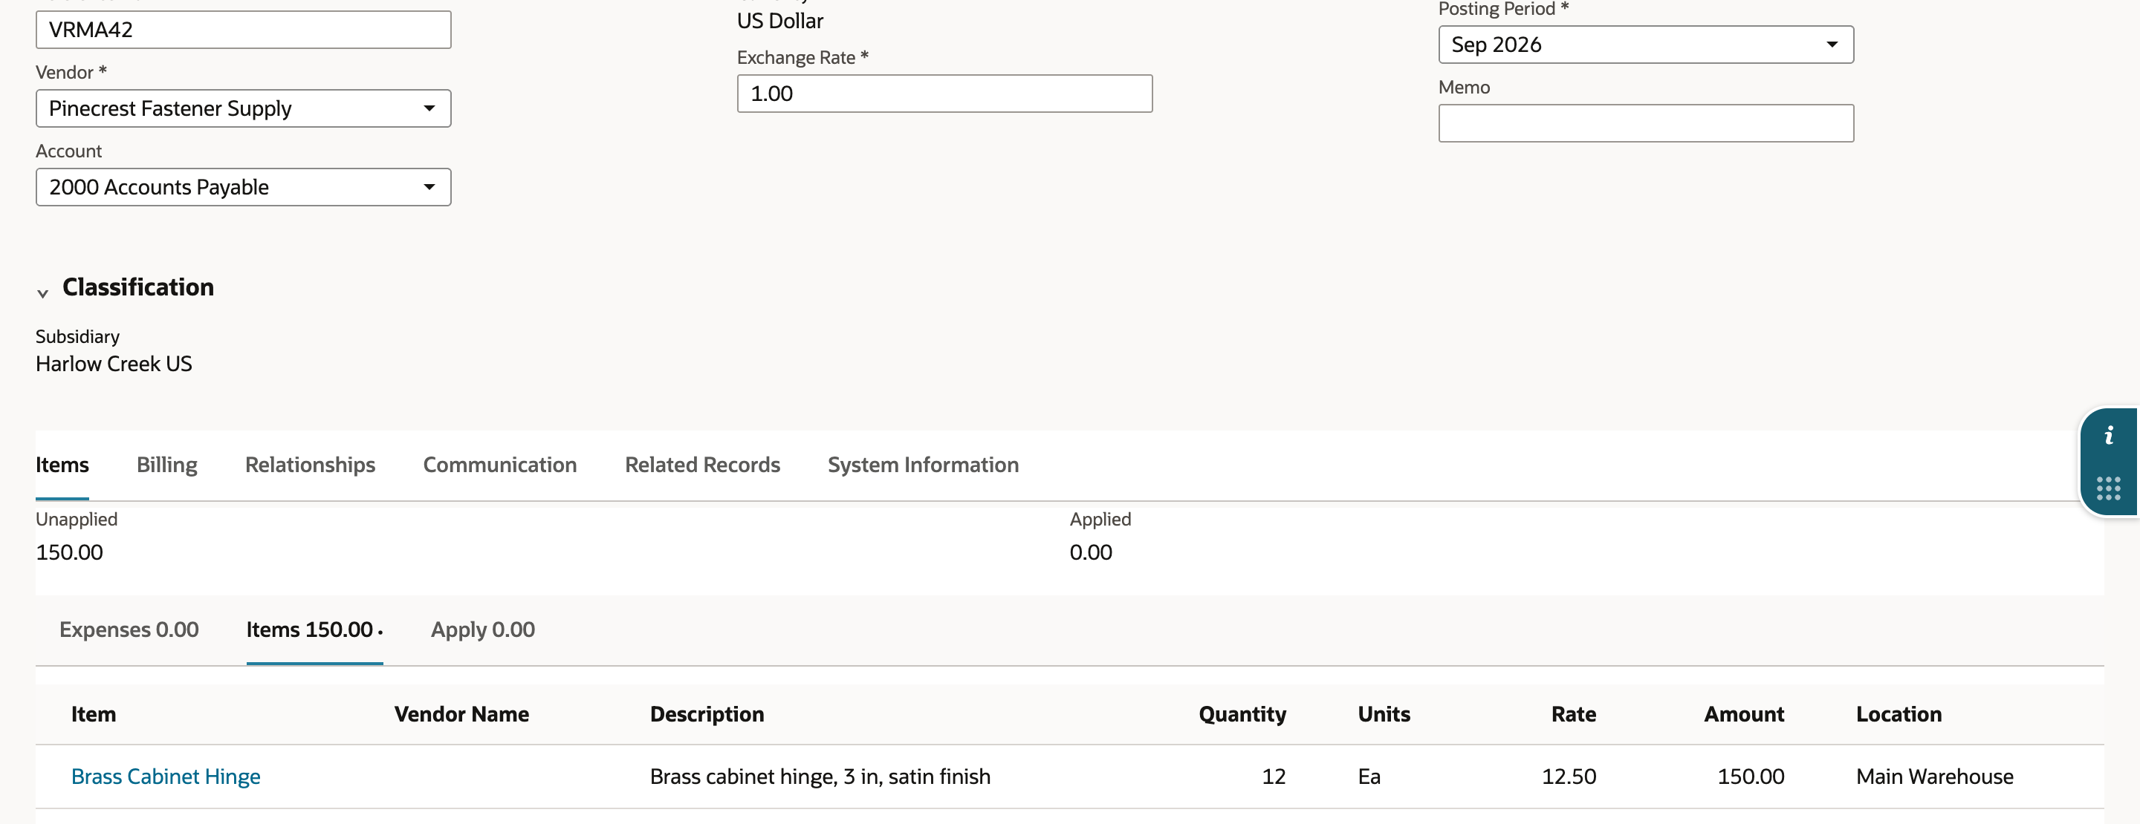
Task: Switch to the Relationships tab
Action: pos(310,465)
